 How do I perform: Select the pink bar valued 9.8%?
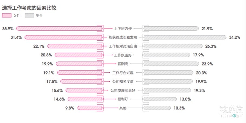[89, 108]
